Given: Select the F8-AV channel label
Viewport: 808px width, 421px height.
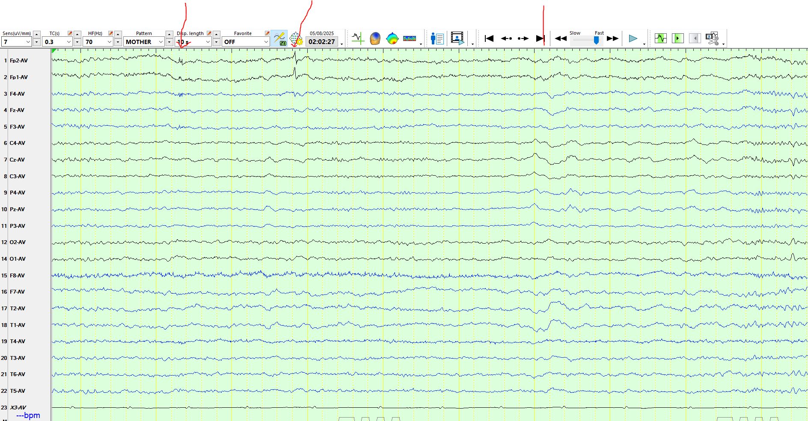Looking at the screenshot, I should pos(17,276).
